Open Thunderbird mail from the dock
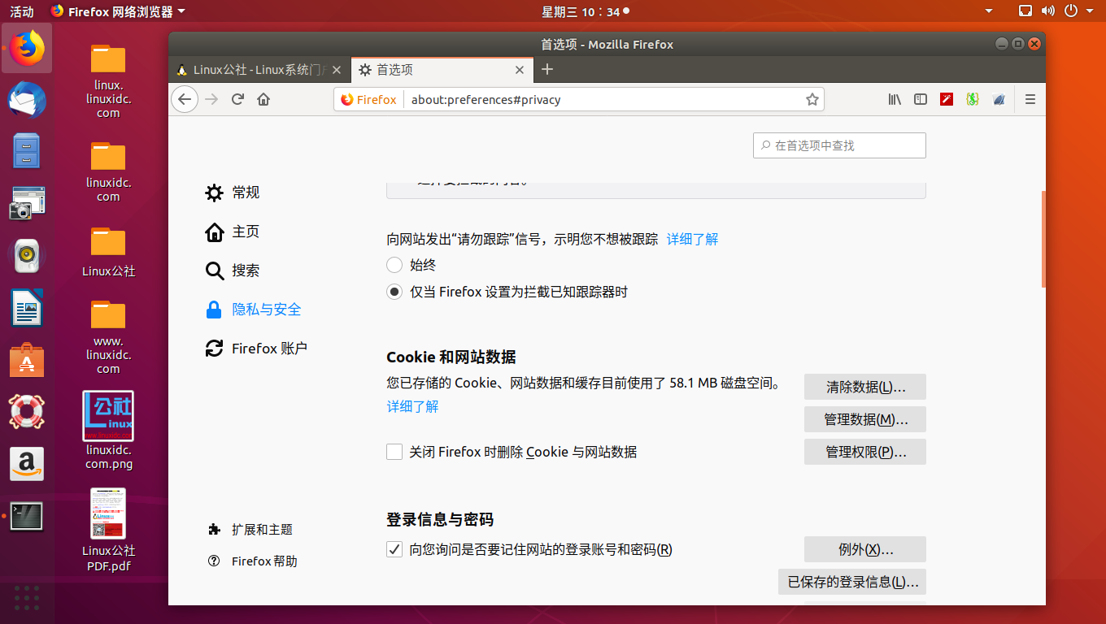The width and height of the screenshot is (1106, 624). click(x=28, y=101)
